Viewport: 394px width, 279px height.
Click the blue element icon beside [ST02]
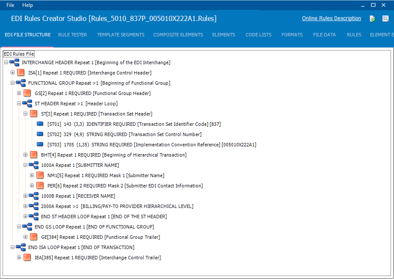click(x=40, y=134)
